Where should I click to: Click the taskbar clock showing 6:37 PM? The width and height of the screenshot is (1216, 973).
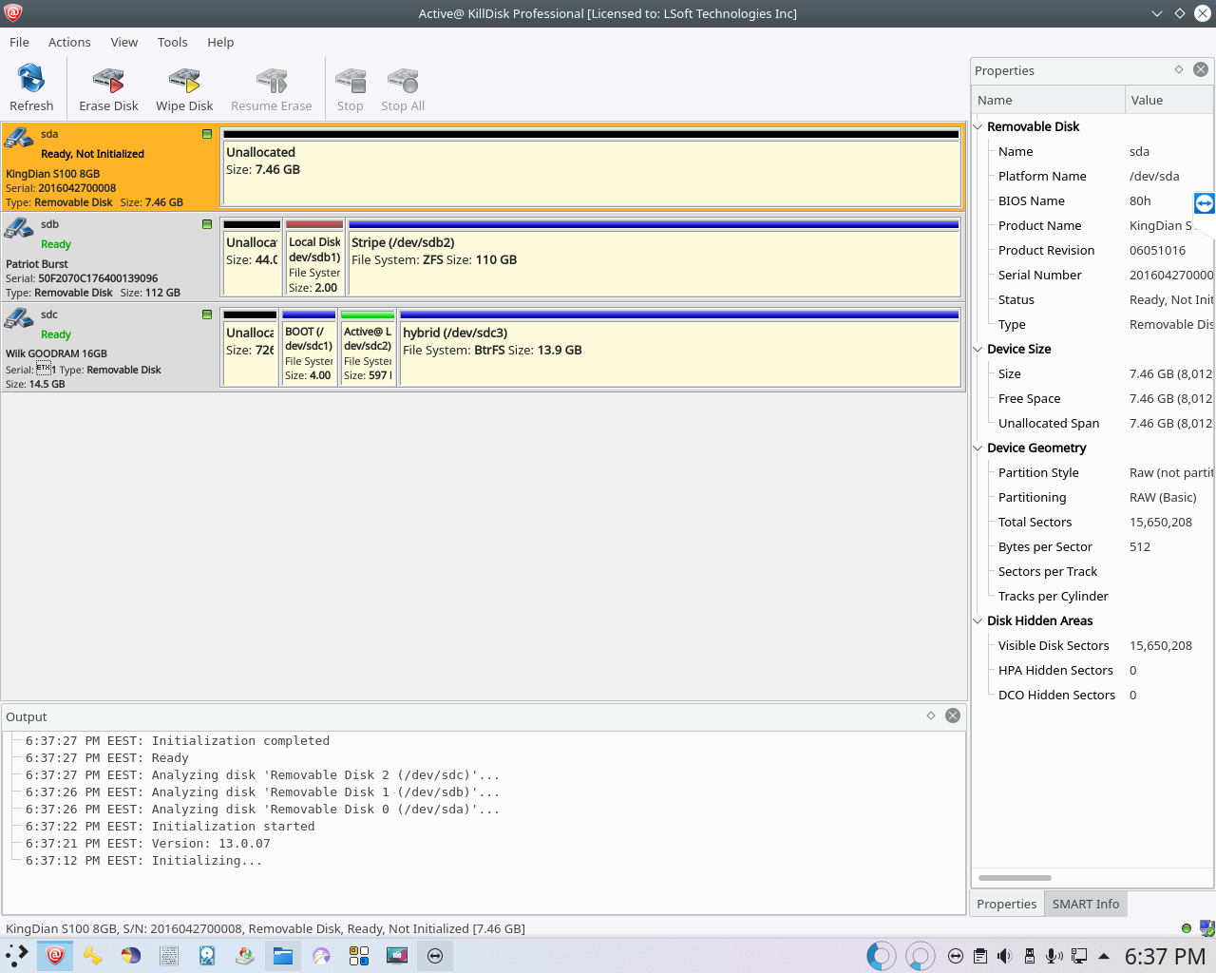click(1165, 956)
